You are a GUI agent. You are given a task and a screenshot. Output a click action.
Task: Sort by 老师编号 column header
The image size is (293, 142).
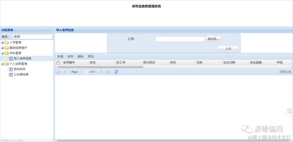75,63
